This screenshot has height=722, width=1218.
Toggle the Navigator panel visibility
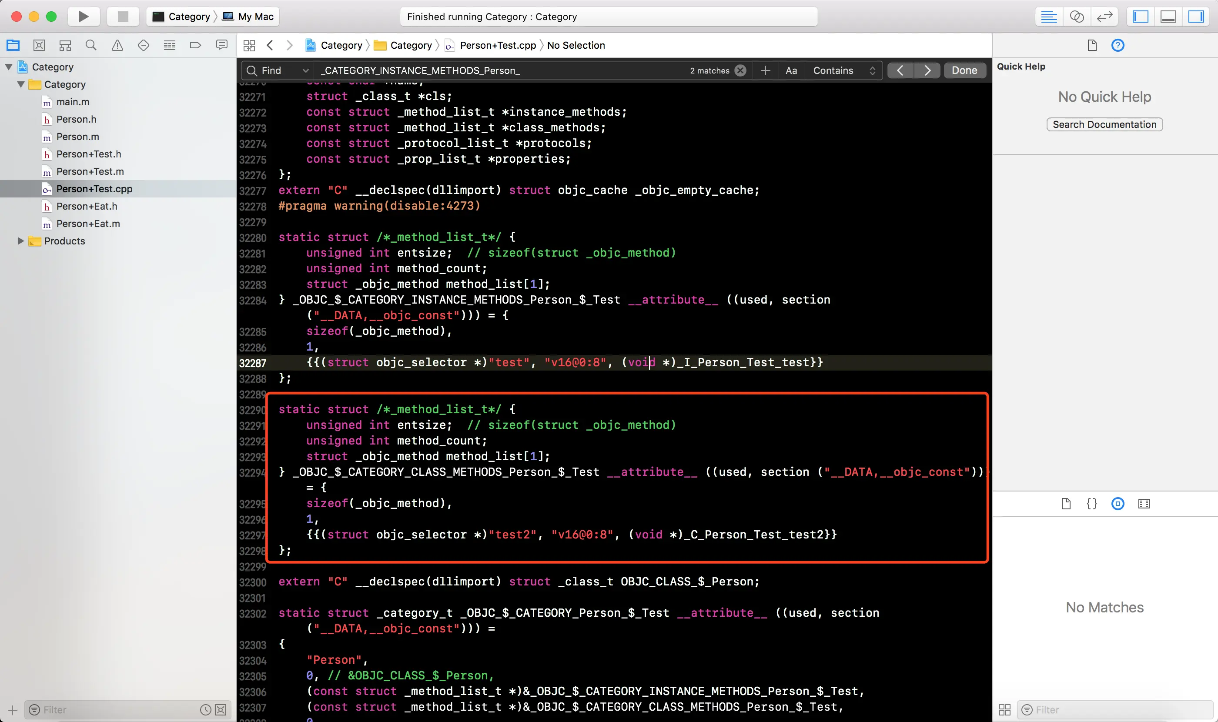(x=1140, y=17)
